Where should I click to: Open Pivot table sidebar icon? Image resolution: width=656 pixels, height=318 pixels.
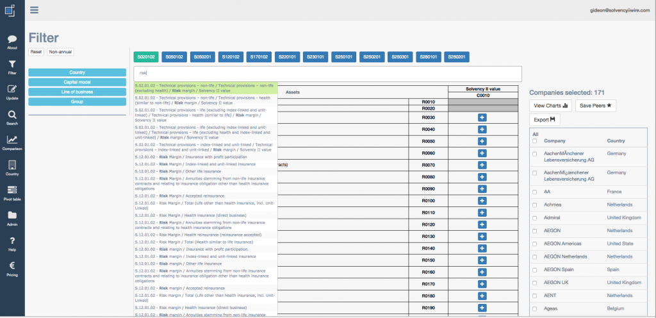[12, 190]
